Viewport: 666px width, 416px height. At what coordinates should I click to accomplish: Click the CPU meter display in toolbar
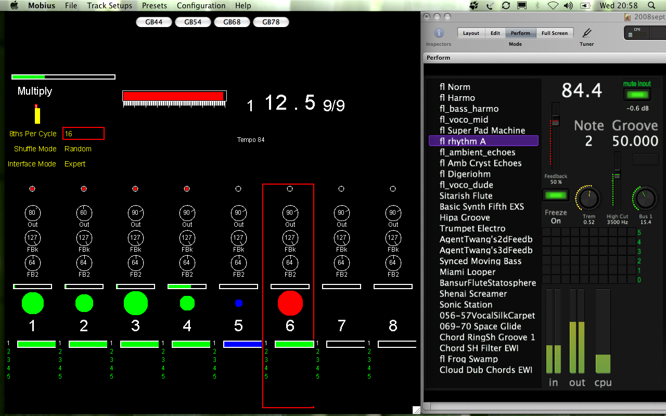pos(645,33)
